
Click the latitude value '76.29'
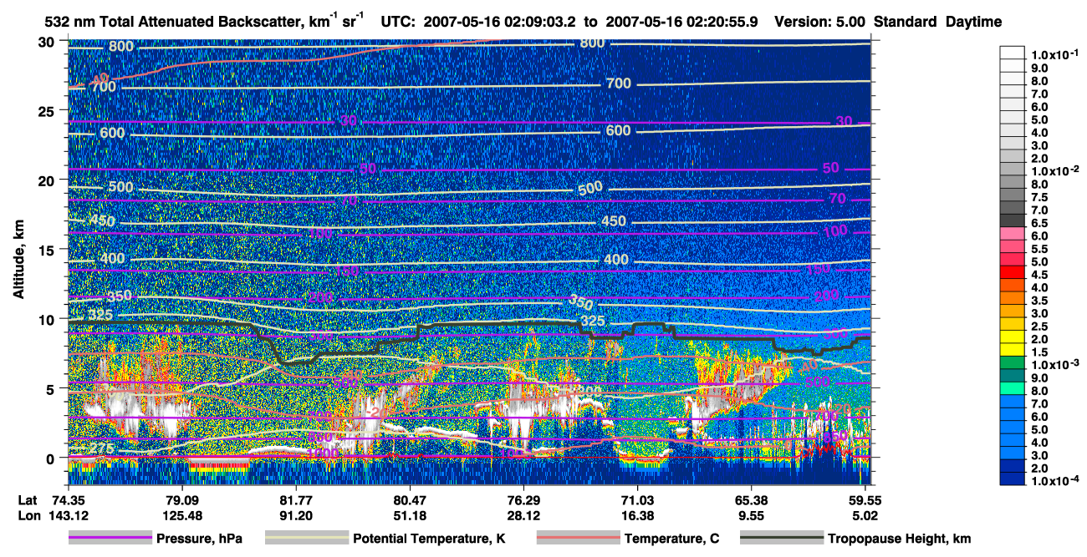523,501
